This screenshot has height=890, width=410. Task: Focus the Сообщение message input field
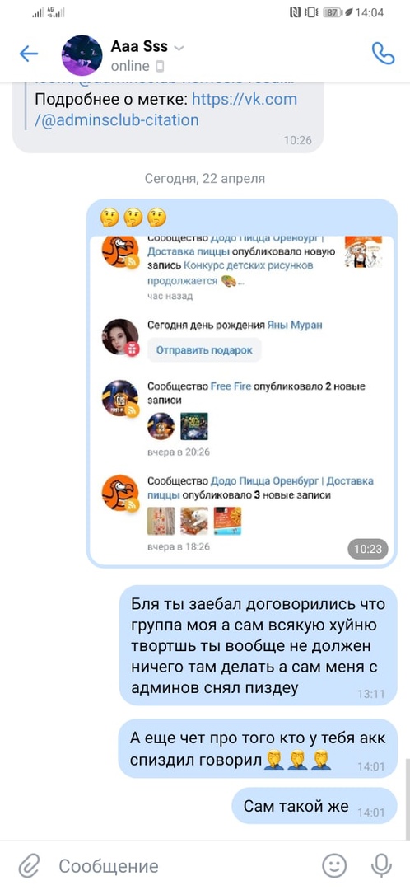[181, 866]
